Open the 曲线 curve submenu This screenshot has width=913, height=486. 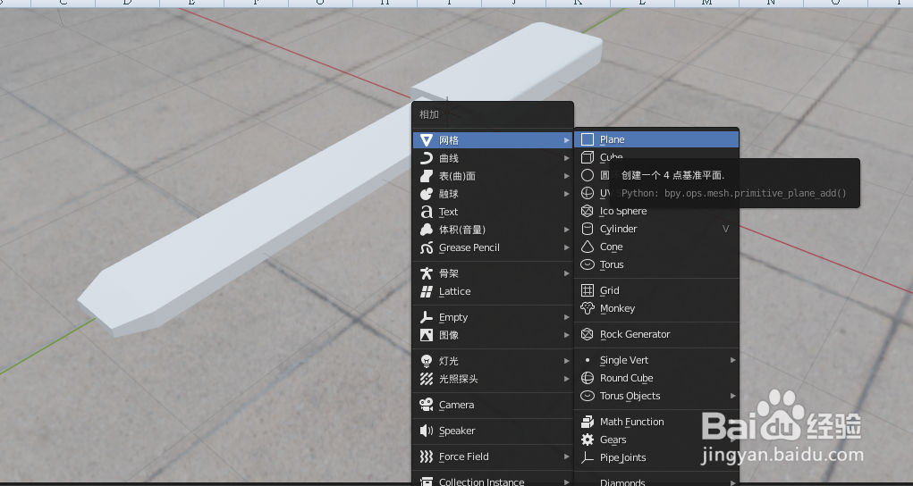tap(493, 158)
